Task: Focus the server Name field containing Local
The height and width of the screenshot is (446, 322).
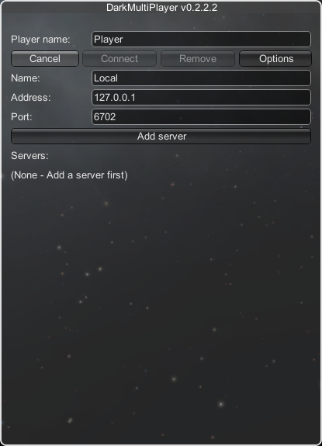Action: click(x=201, y=78)
